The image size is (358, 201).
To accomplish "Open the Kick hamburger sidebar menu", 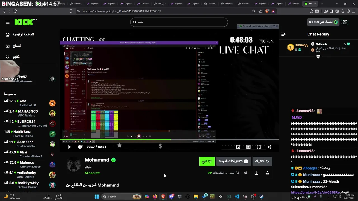I will (7, 22).
